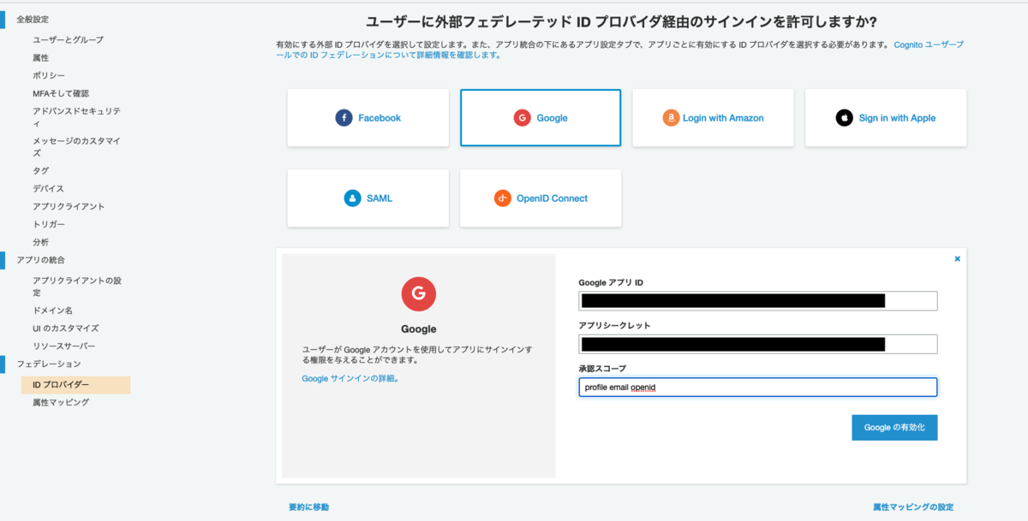Open タグ in sidebar
The width and height of the screenshot is (1028, 521).
coord(40,171)
